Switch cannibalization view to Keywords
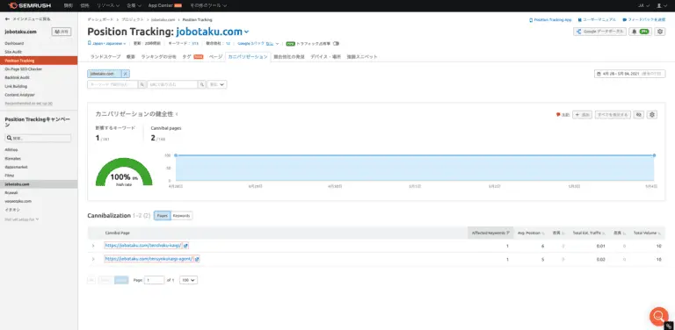 182,216
